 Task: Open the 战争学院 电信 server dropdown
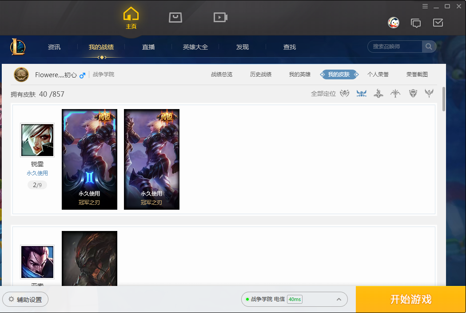[x=295, y=299]
